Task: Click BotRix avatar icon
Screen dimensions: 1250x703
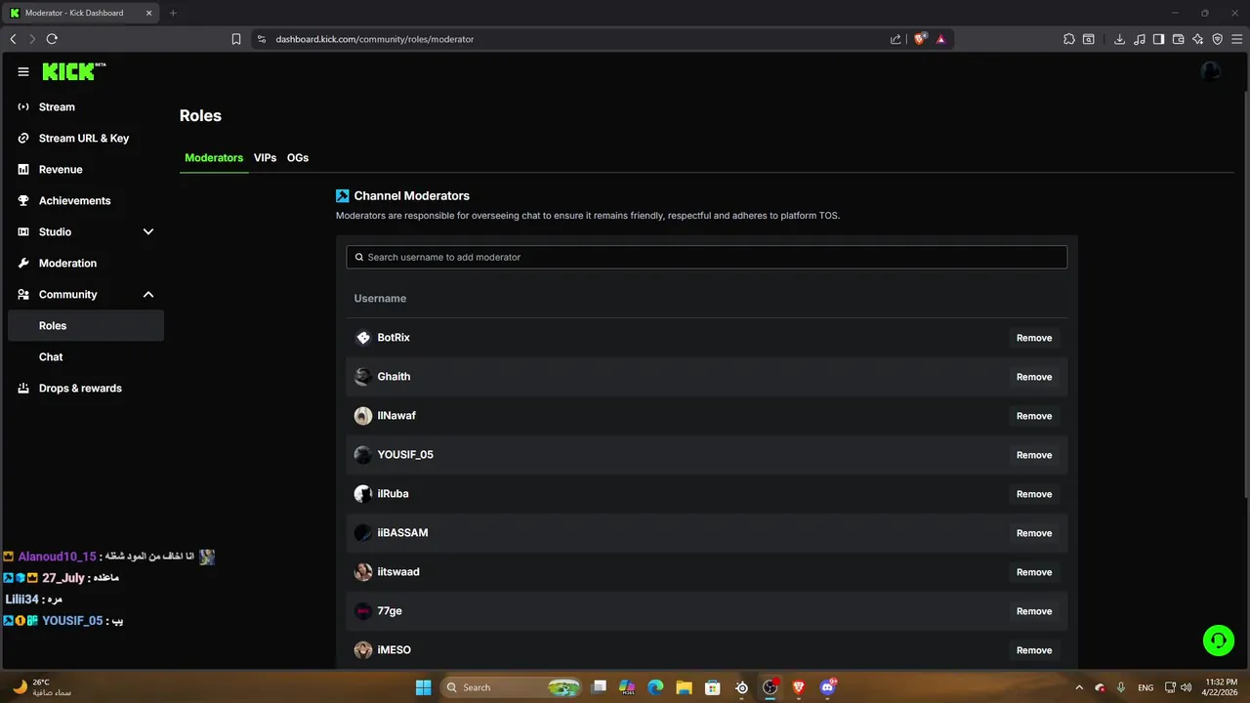Action: click(363, 338)
